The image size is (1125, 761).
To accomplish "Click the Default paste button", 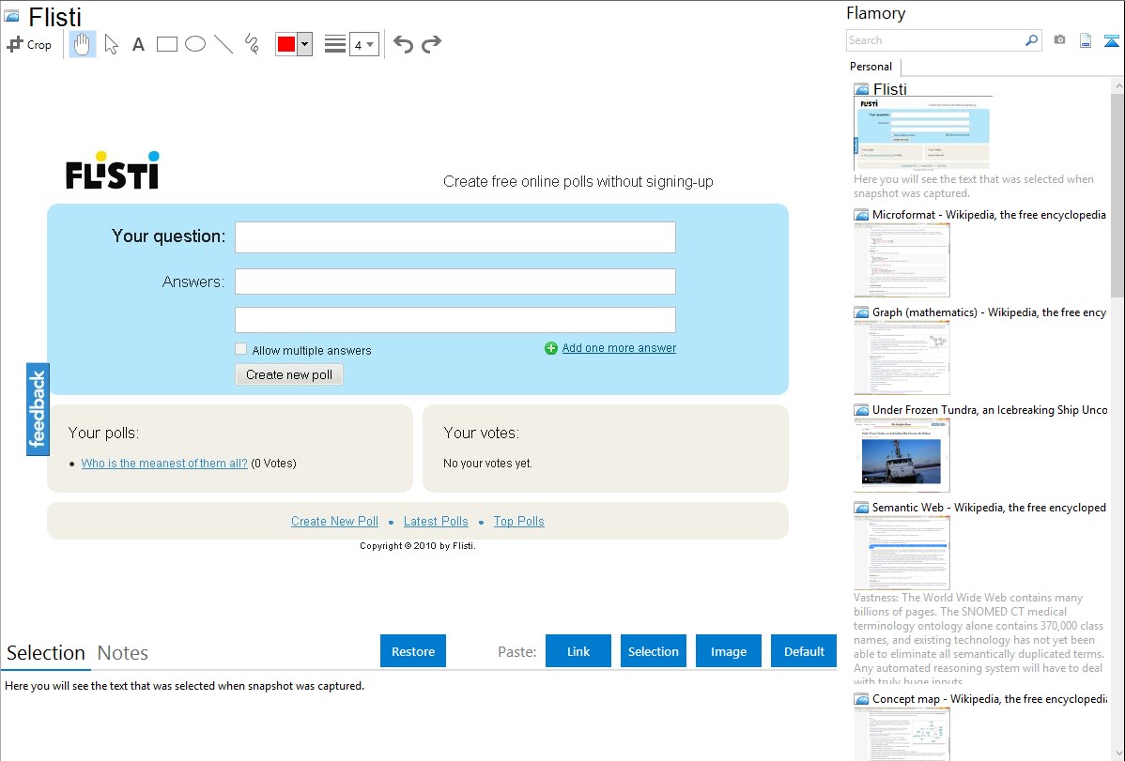I will coord(804,651).
